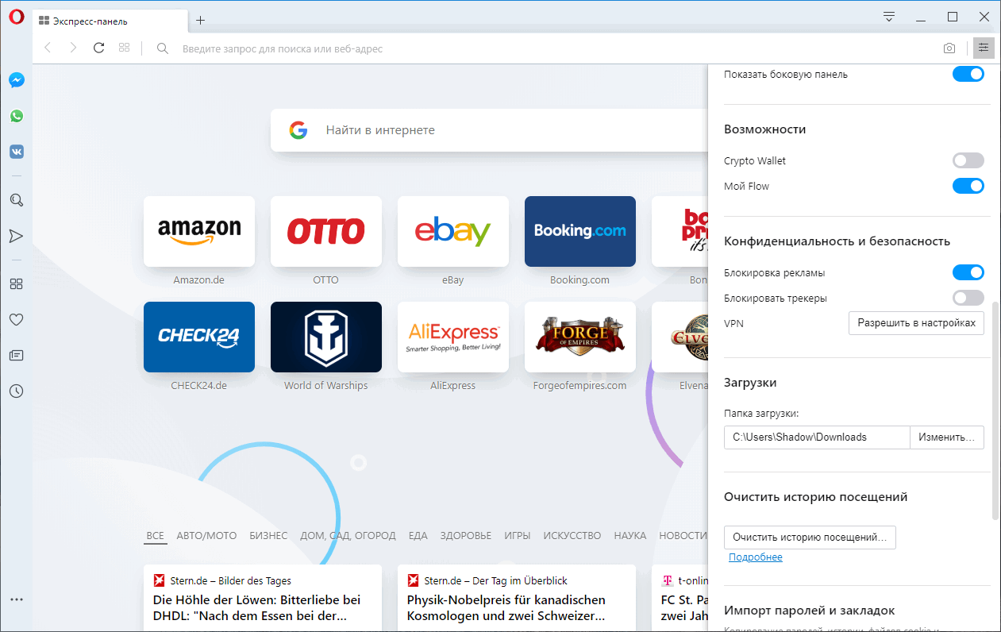Open the Подробнее link
The height and width of the screenshot is (632, 1001).
coord(756,557)
